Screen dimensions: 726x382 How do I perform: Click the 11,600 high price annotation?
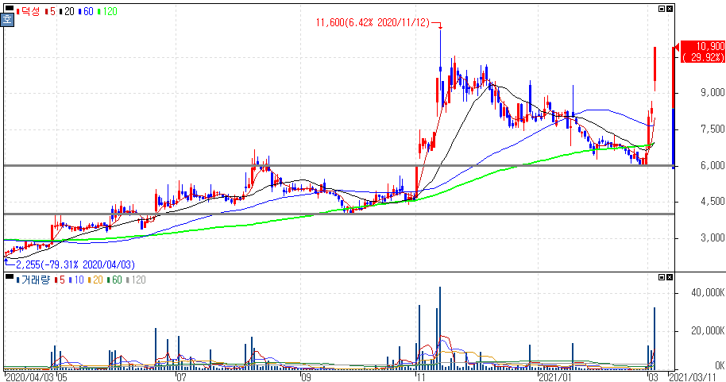click(x=373, y=23)
